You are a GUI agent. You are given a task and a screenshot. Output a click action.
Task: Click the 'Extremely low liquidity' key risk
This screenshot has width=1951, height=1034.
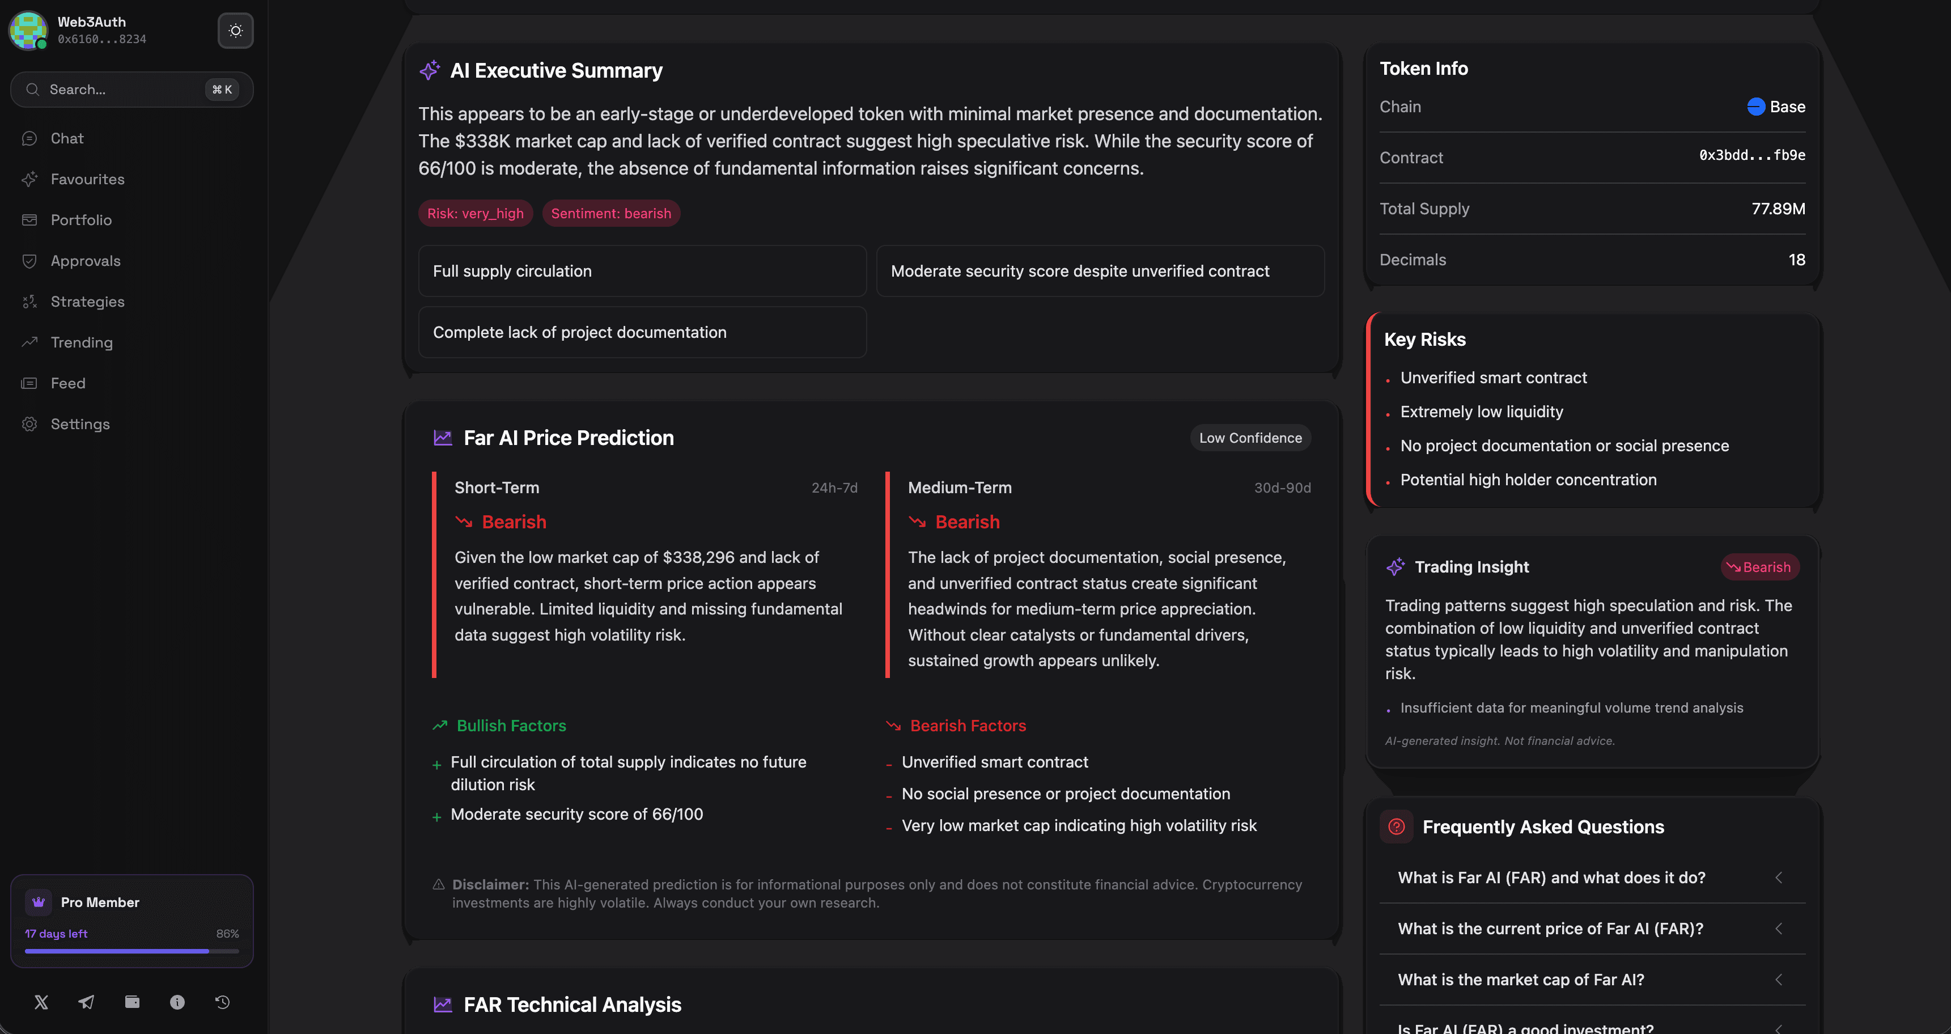click(1482, 413)
